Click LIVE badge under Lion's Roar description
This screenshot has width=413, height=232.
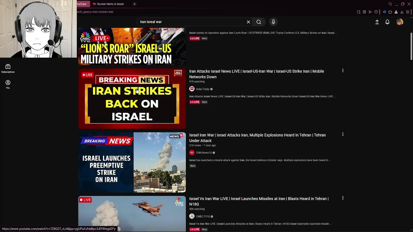(x=195, y=38)
